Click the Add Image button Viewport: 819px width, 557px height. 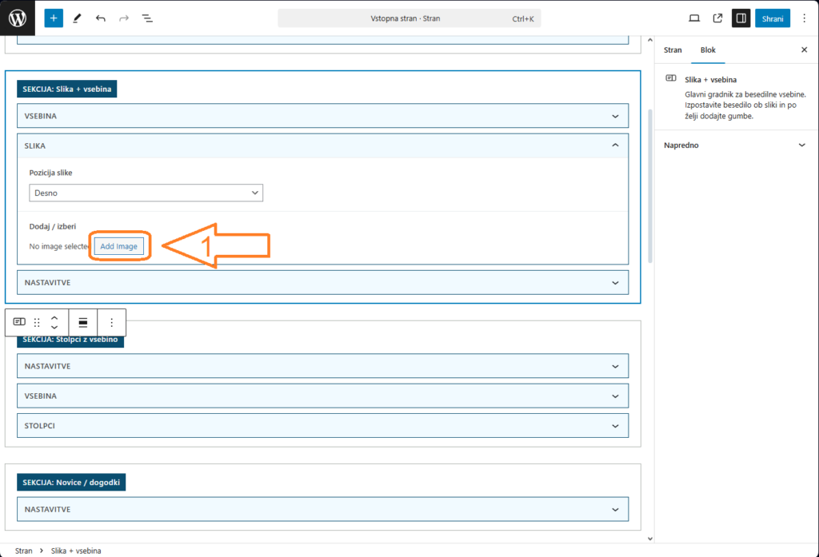(x=119, y=246)
